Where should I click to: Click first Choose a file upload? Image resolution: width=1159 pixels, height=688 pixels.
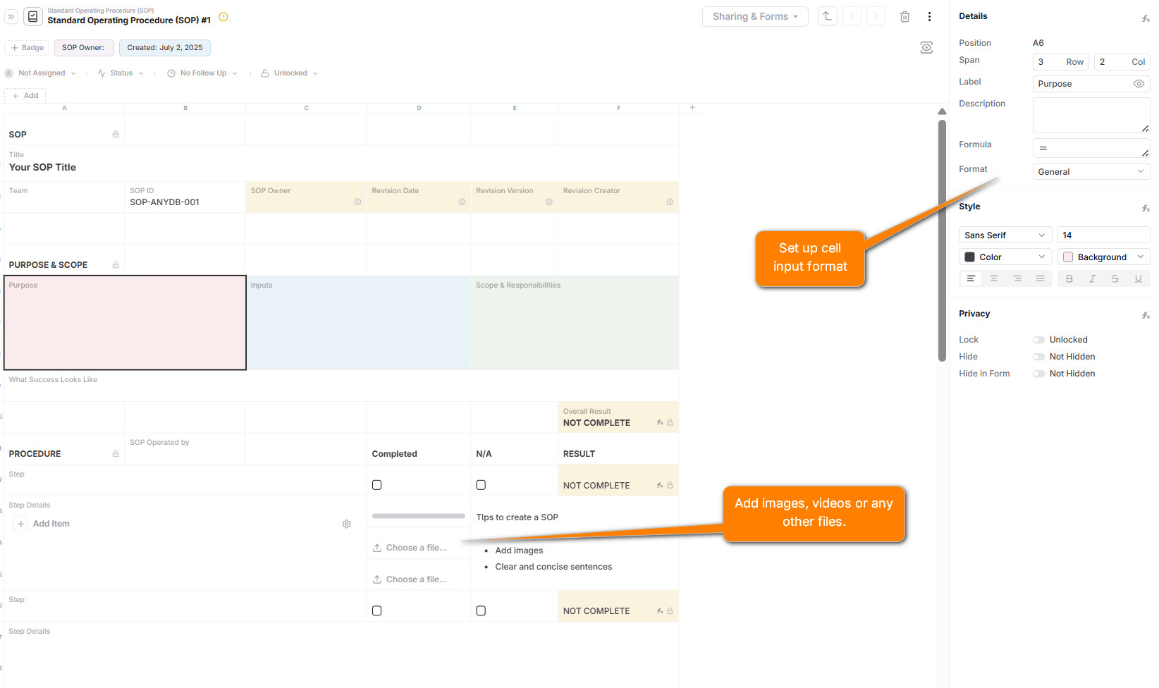point(410,548)
